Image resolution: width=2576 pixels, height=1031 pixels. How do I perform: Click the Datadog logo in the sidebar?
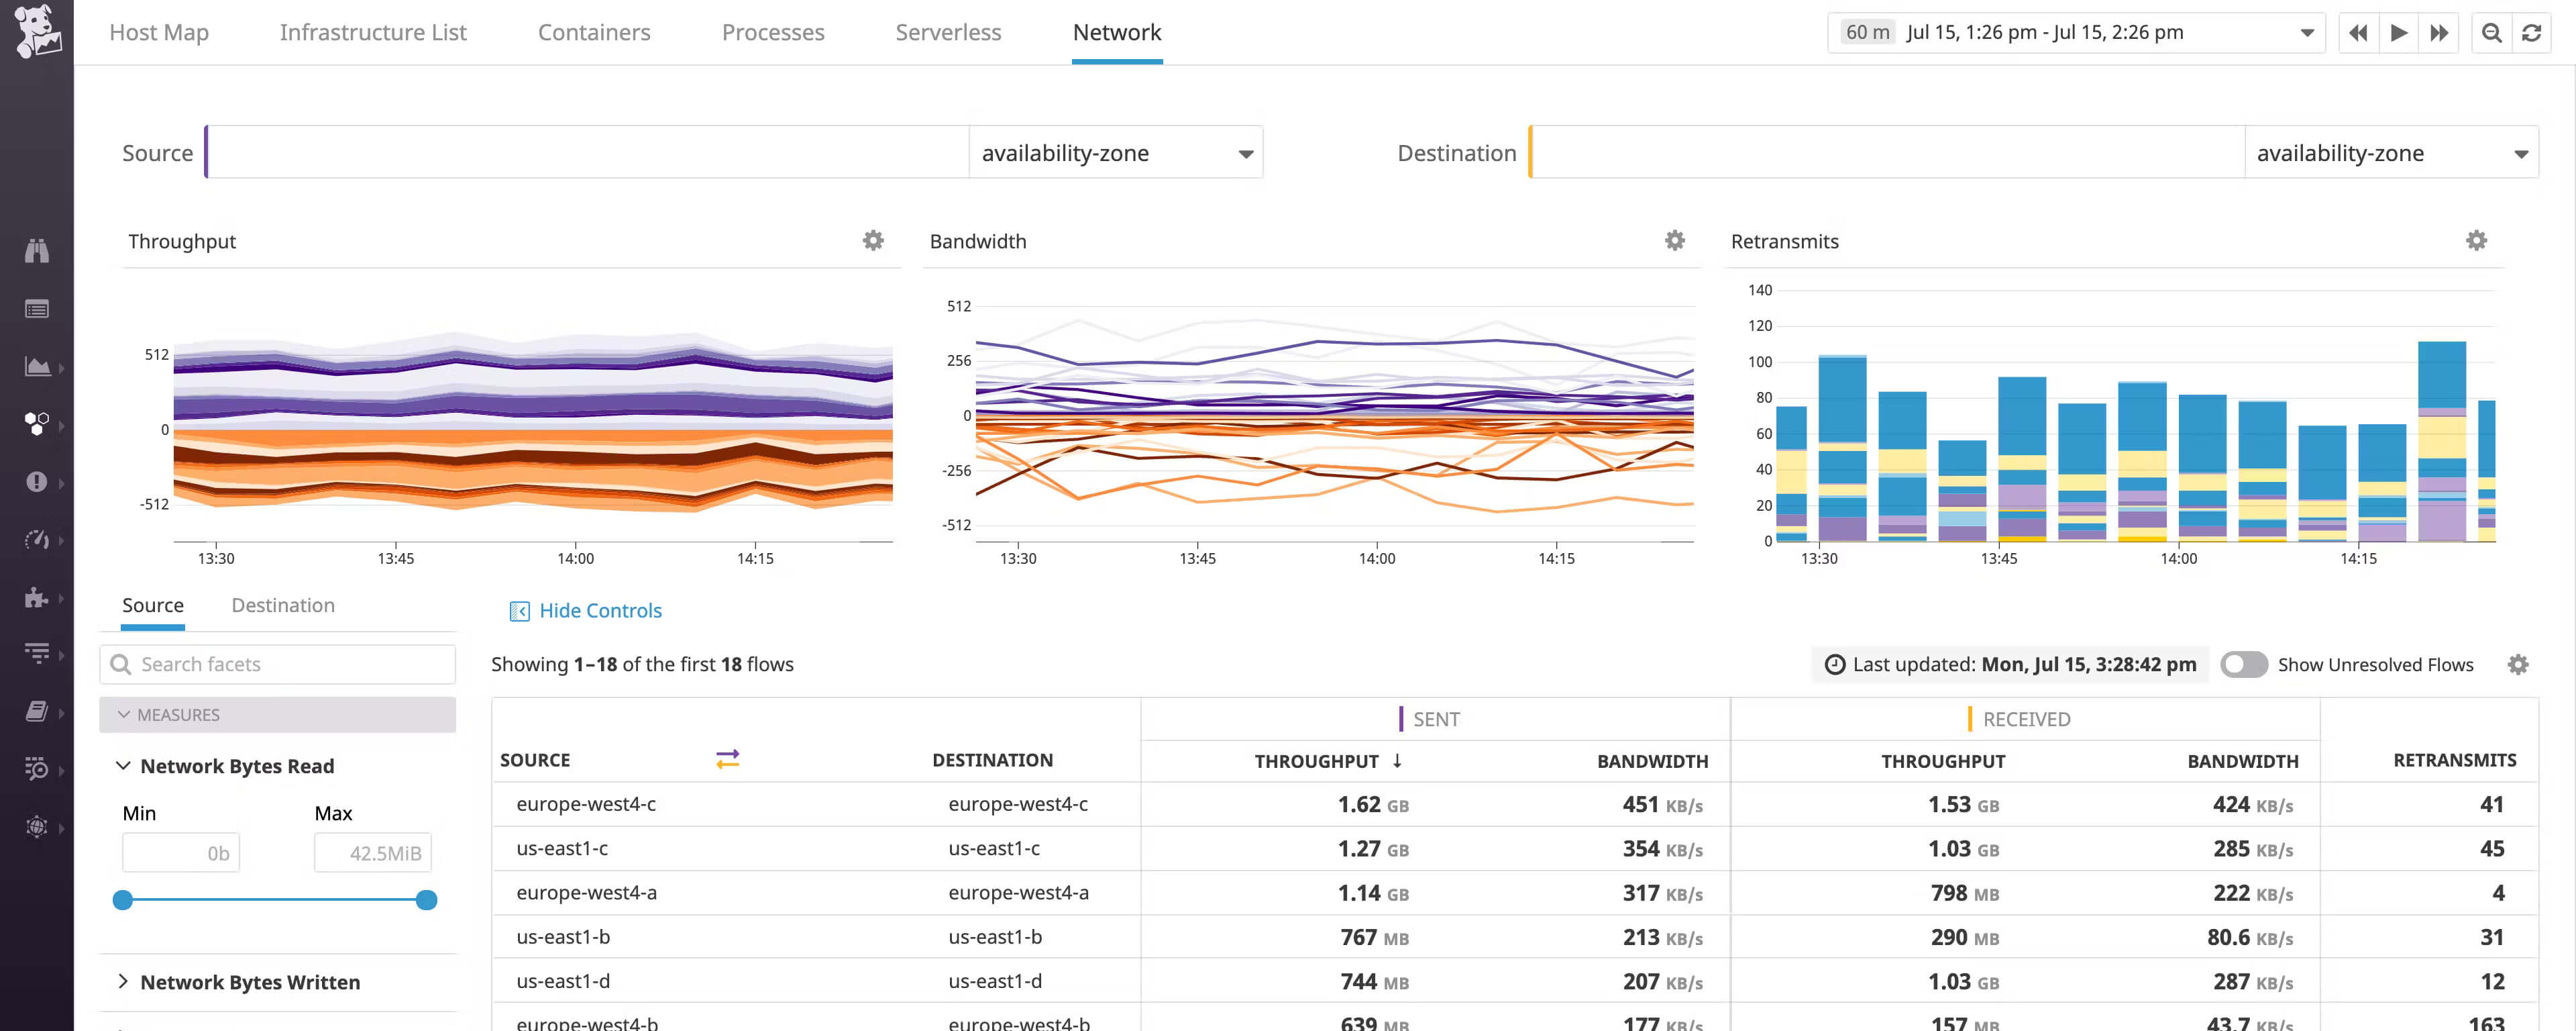tap(37, 31)
